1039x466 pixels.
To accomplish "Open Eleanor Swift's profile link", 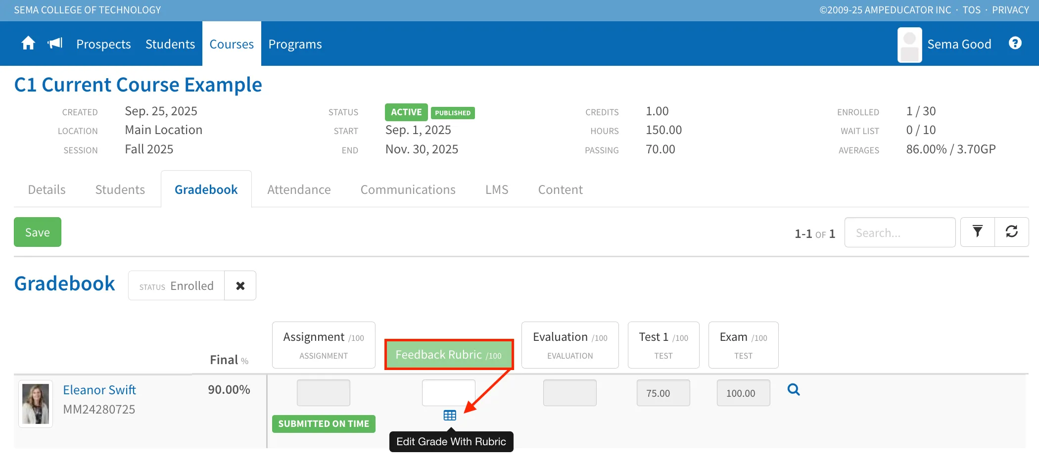I will (99, 390).
